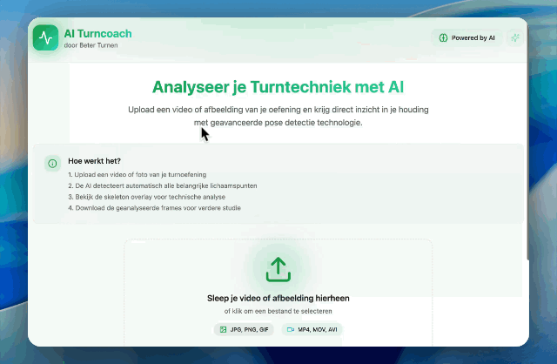557x364 pixels.
Task: Click 'Sleep je video of afbeelding hierheen' text
Action: [278, 298]
